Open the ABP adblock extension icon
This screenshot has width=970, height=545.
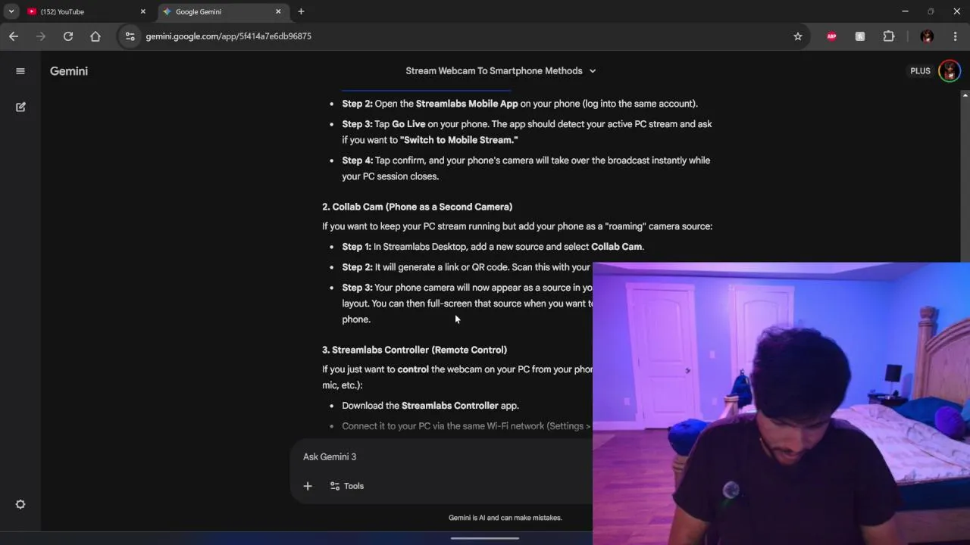(832, 36)
